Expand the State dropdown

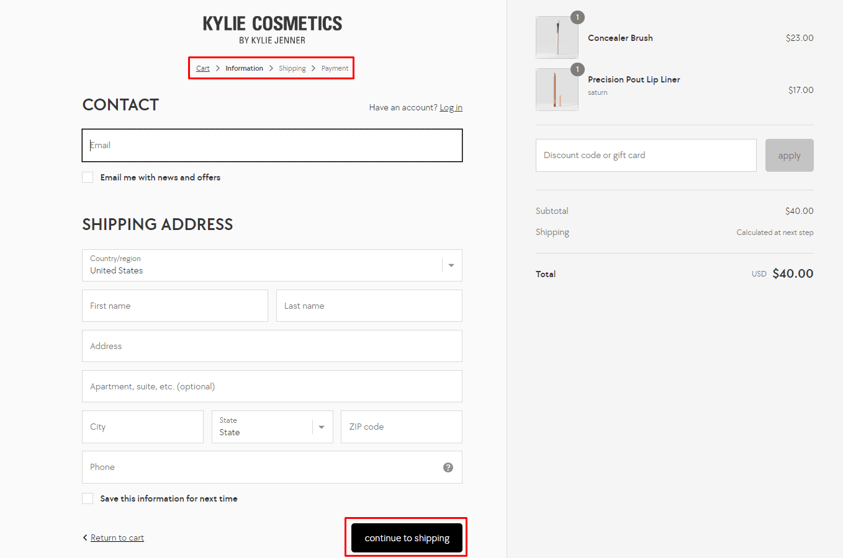272,427
